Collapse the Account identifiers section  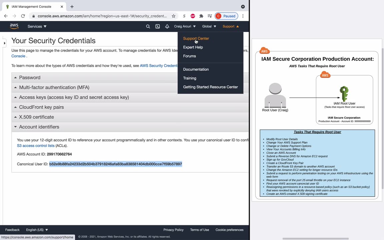tap(130, 127)
